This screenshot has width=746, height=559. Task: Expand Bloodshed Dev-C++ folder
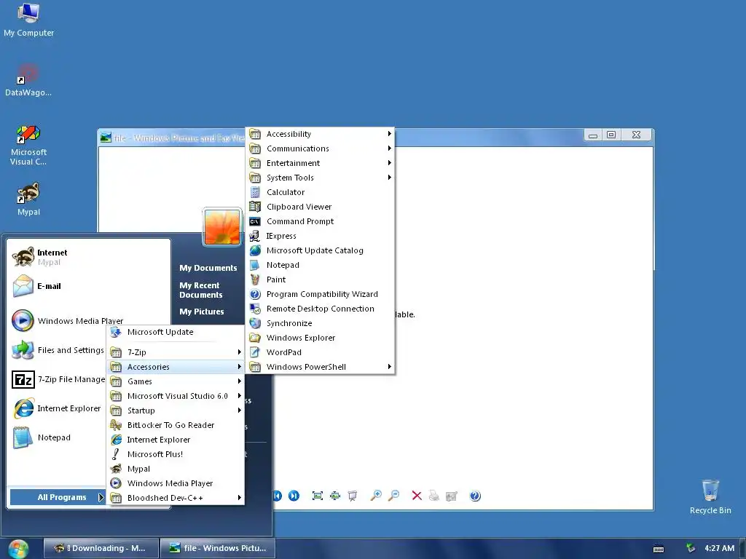tap(176, 498)
